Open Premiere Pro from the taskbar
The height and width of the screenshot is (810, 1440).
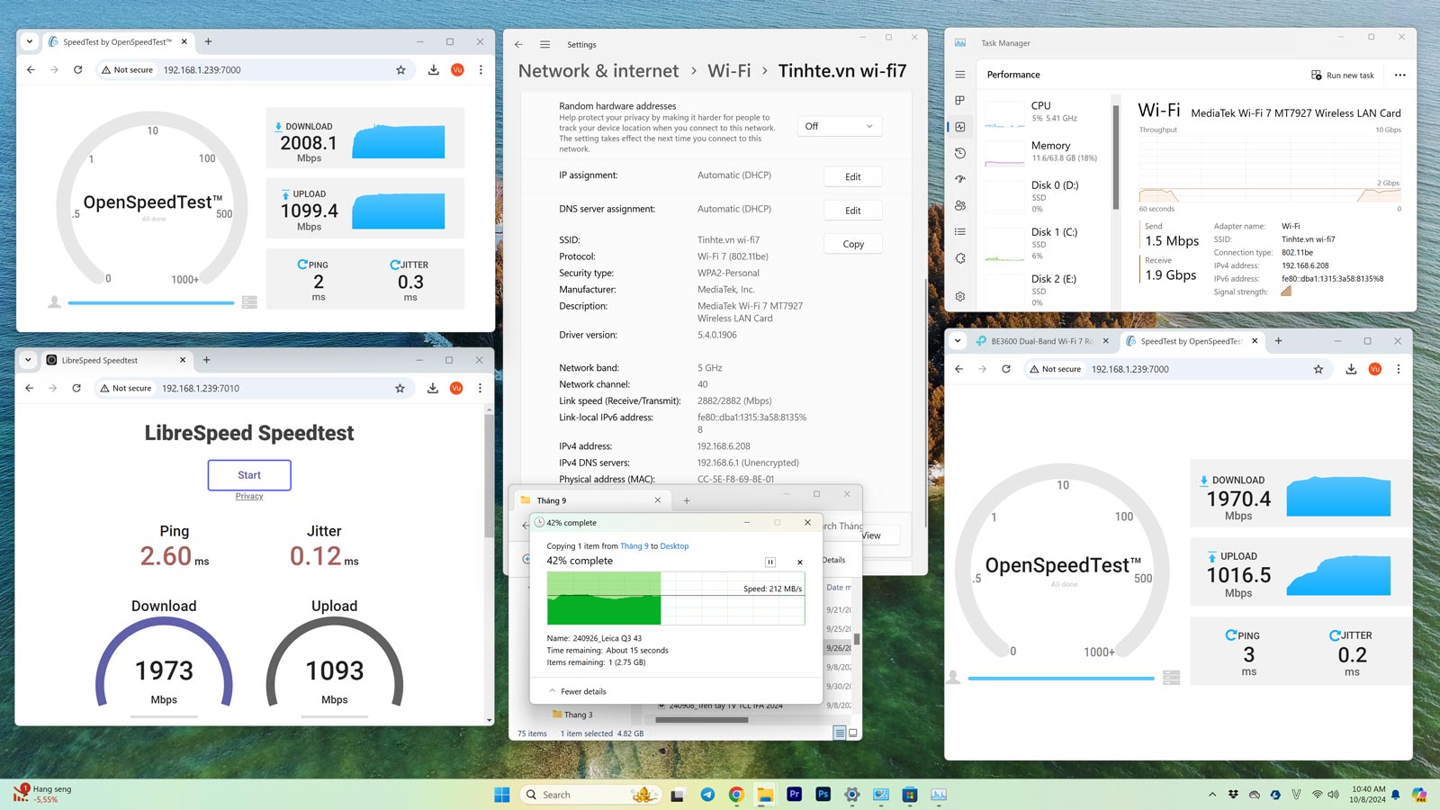tap(794, 794)
